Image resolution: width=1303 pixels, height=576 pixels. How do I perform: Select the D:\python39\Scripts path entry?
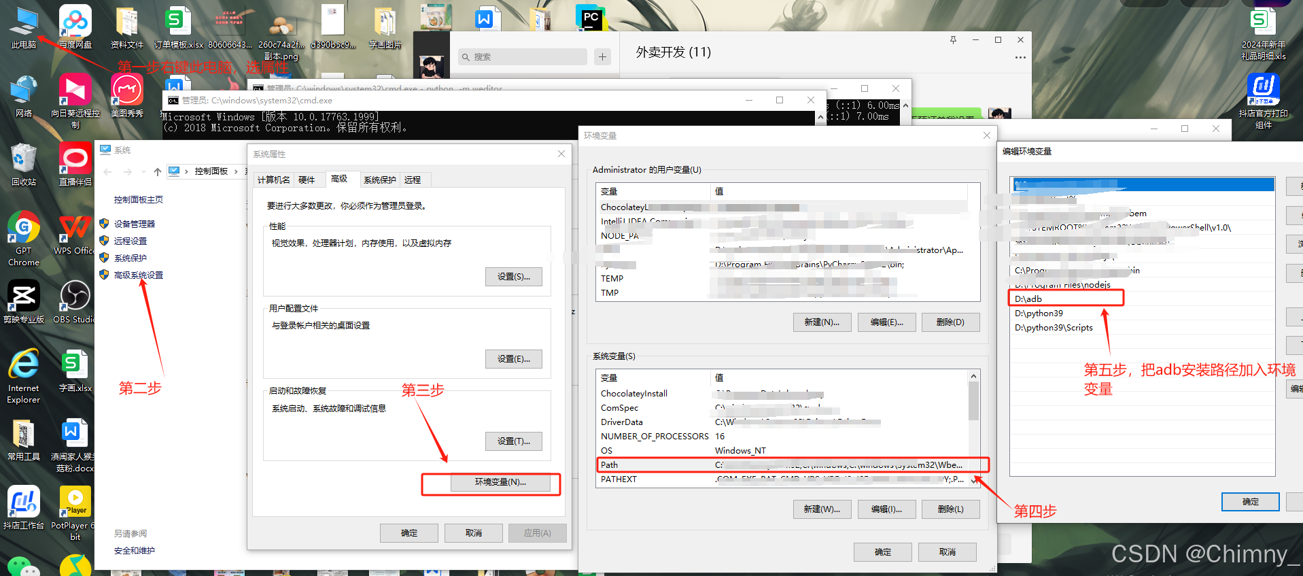pyautogui.click(x=1142, y=328)
